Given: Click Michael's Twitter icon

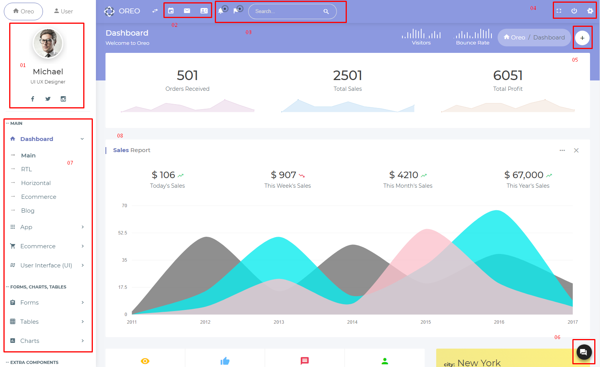Looking at the screenshot, I should [x=48, y=99].
